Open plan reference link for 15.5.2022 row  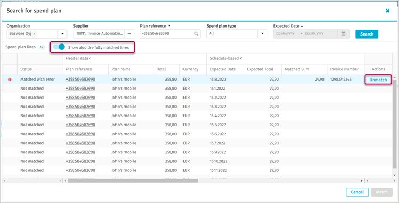(80, 125)
